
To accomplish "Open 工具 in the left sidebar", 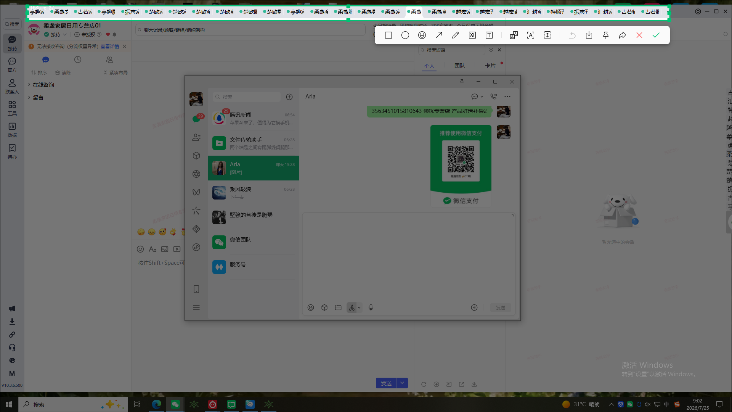I will [x=12, y=108].
